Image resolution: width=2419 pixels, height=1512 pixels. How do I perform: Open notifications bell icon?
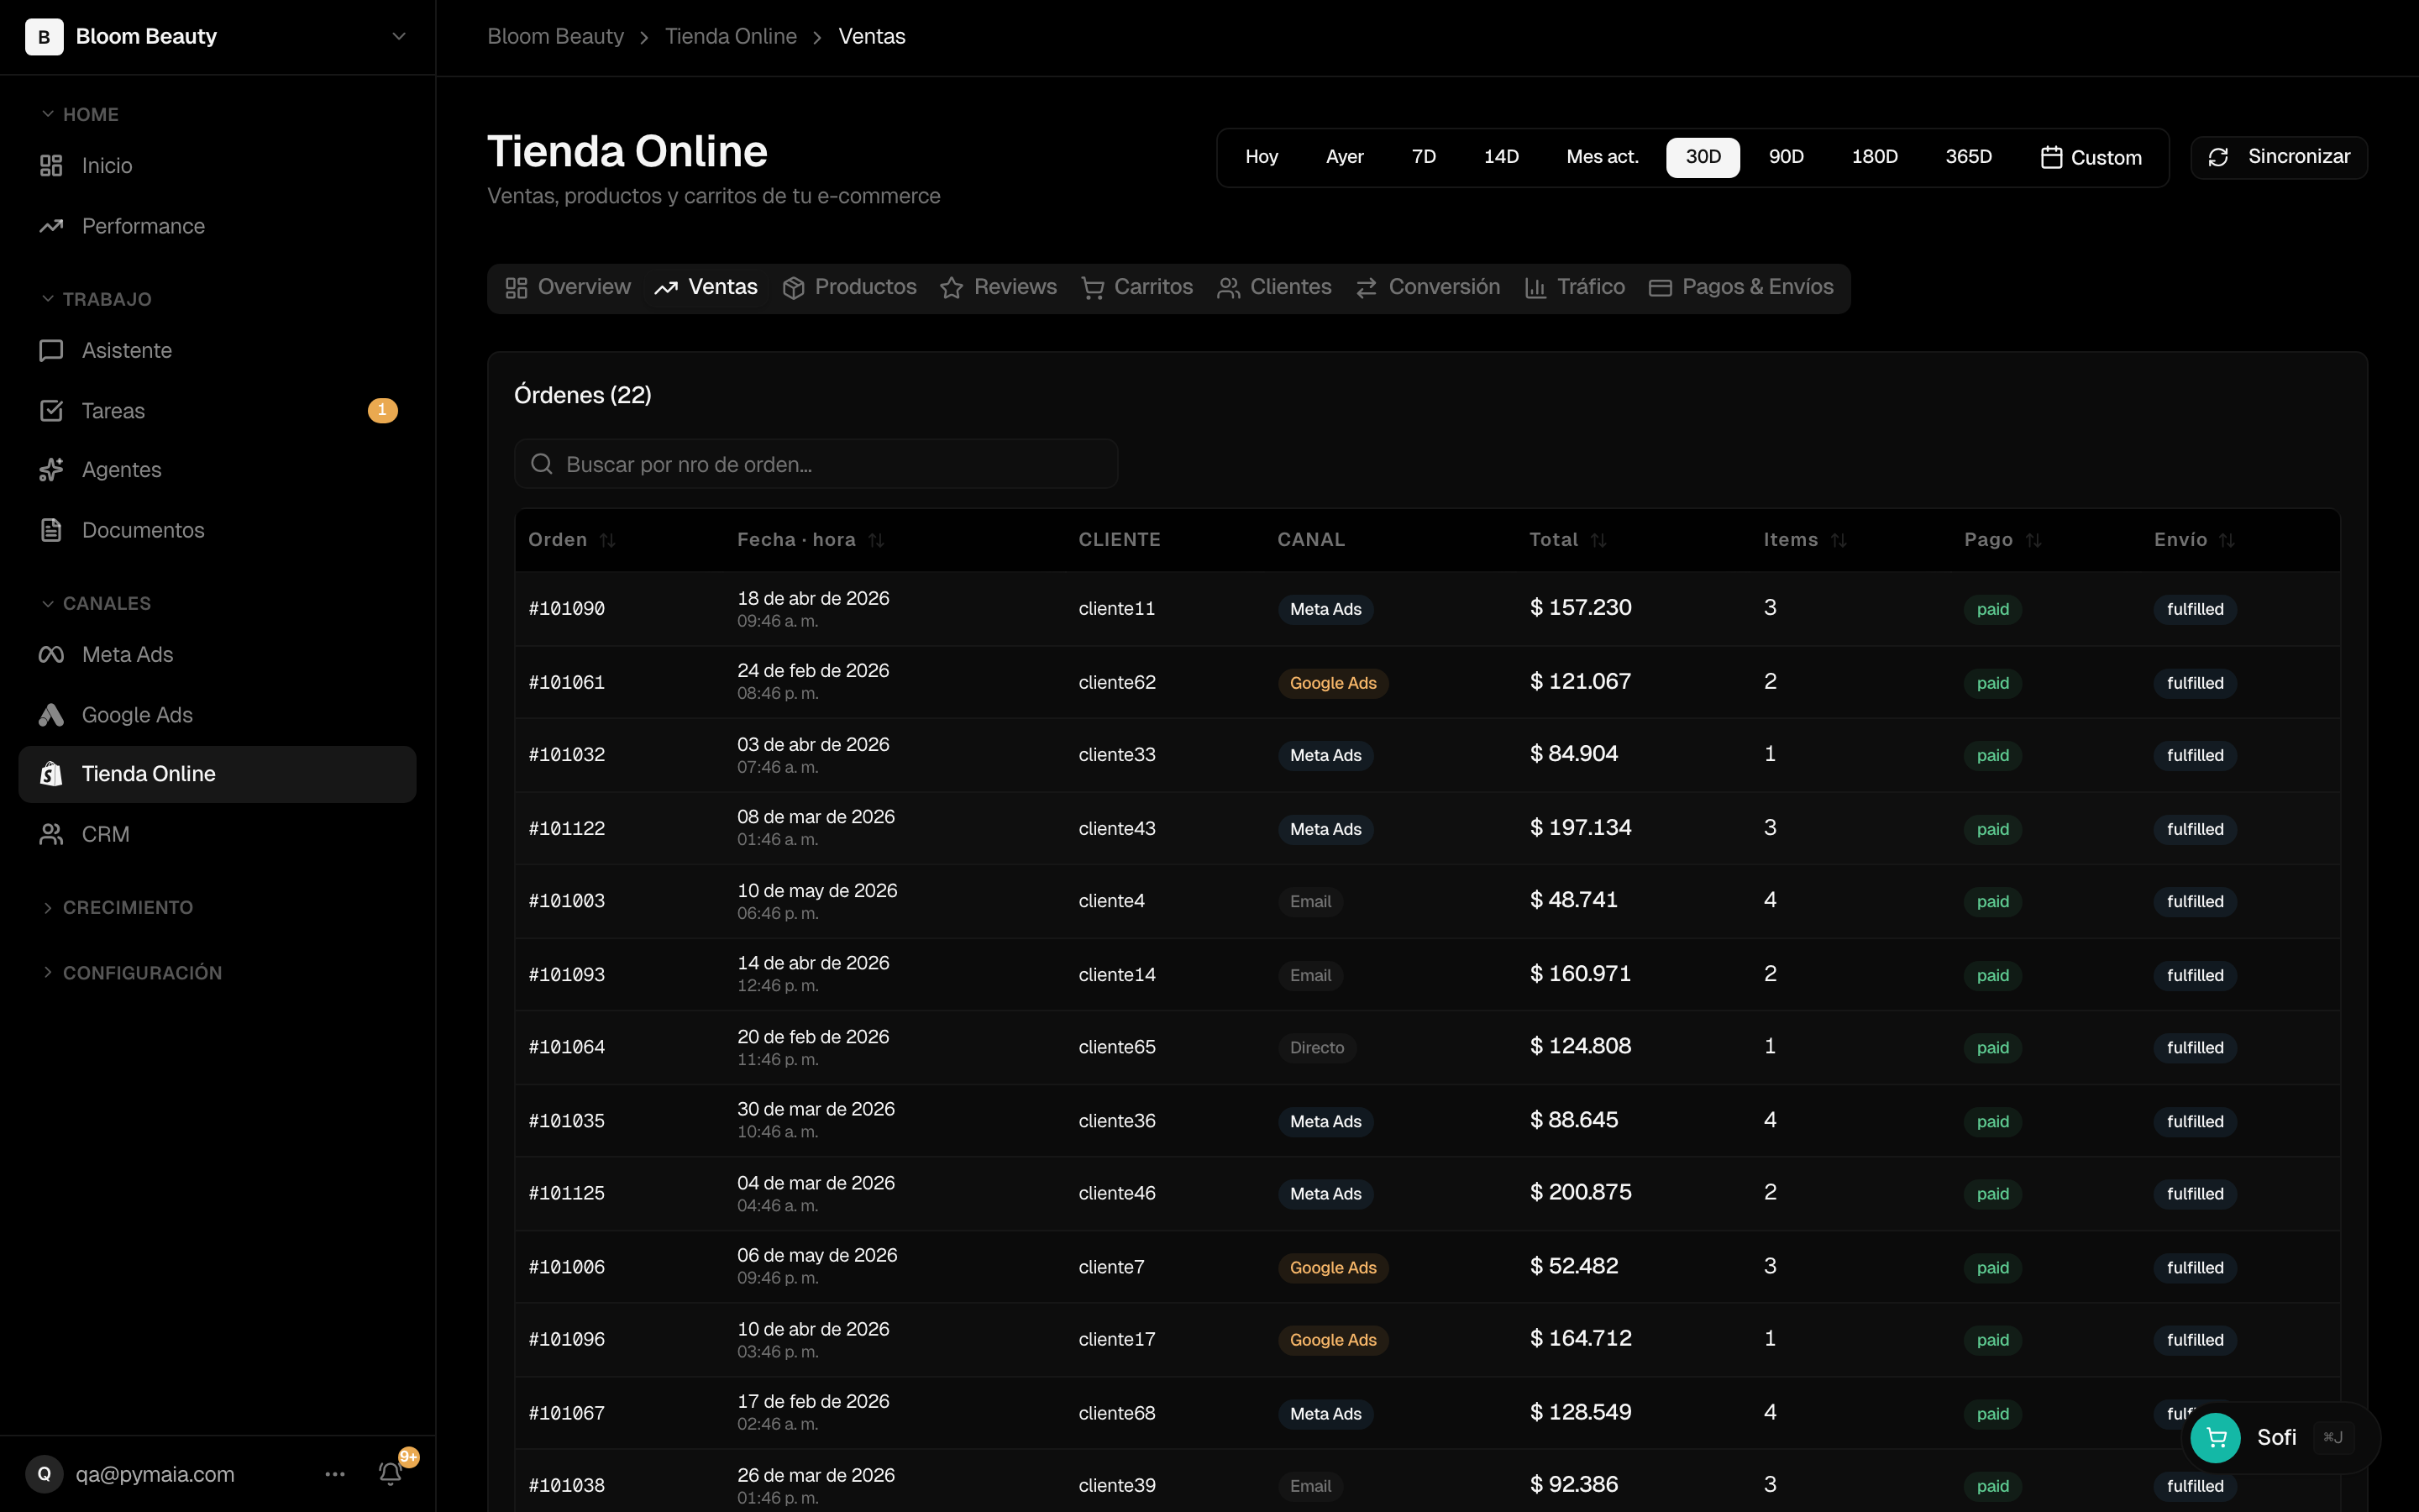pyautogui.click(x=391, y=1473)
